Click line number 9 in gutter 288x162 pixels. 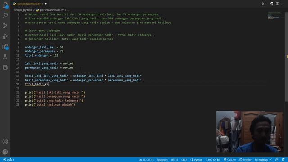18,47
